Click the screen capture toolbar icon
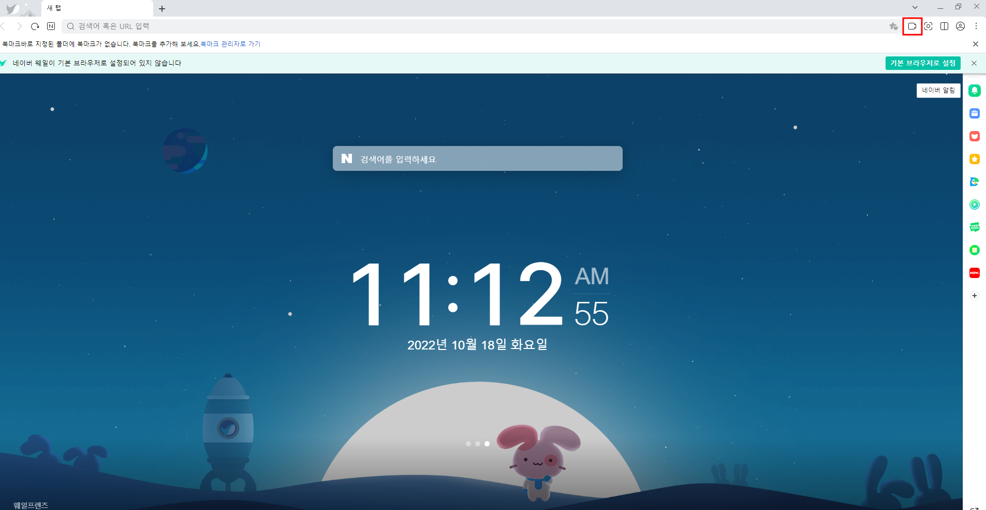Viewport: 986px width, 510px height. tap(929, 26)
